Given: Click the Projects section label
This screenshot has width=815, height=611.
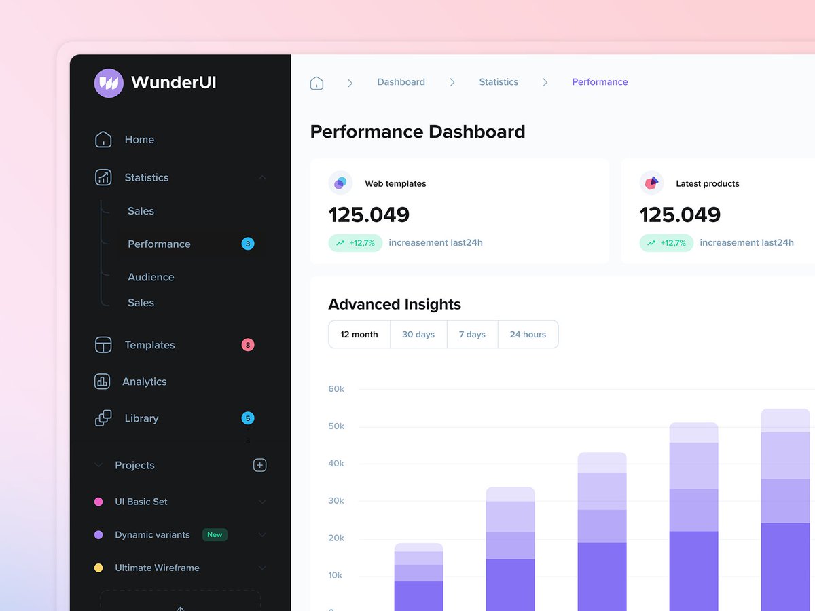Looking at the screenshot, I should tap(134, 465).
